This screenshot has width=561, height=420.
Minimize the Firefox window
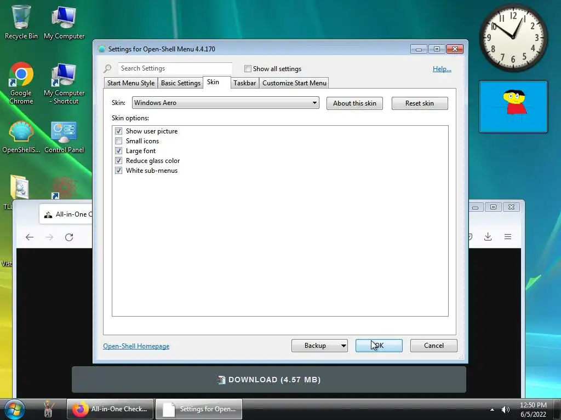click(x=475, y=207)
